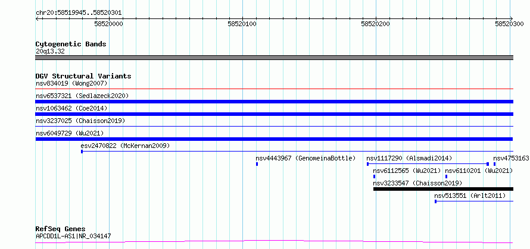Select variant label nsv6112565 (Wu2021)
This screenshot has height=249, width=530.
pyautogui.click(x=407, y=171)
